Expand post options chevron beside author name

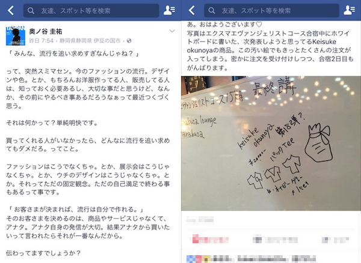point(172,31)
